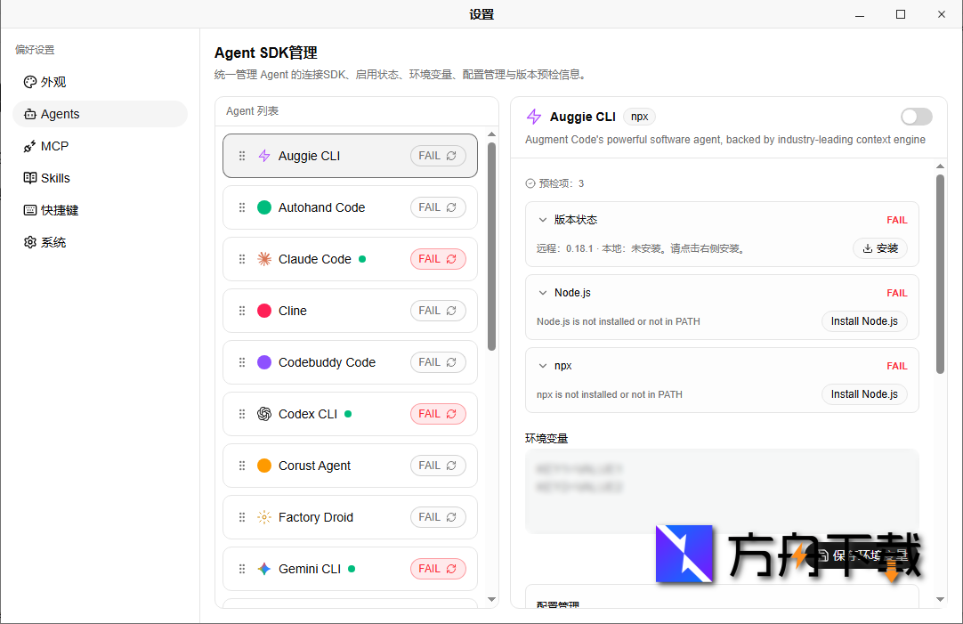963x624 pixels.
Task: Click the keyboard icon next to 快捷键
Action: click(29, 210)
